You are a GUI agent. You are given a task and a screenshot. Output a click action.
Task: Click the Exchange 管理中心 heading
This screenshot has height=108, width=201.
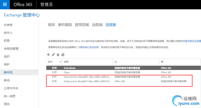pyautogui.click(x=22, y=15)
